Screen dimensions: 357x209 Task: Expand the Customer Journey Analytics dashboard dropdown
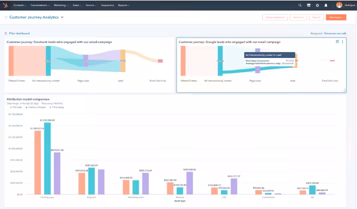click(x=62, y=17)
